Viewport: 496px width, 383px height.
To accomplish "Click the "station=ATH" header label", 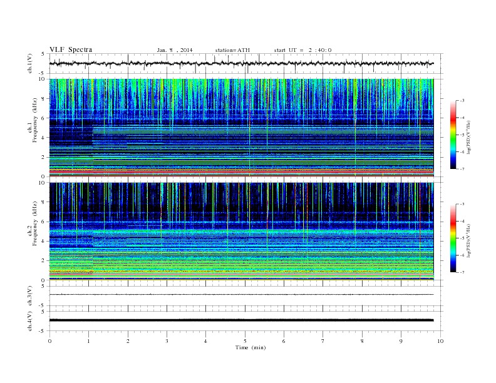I will pos(232,50).
